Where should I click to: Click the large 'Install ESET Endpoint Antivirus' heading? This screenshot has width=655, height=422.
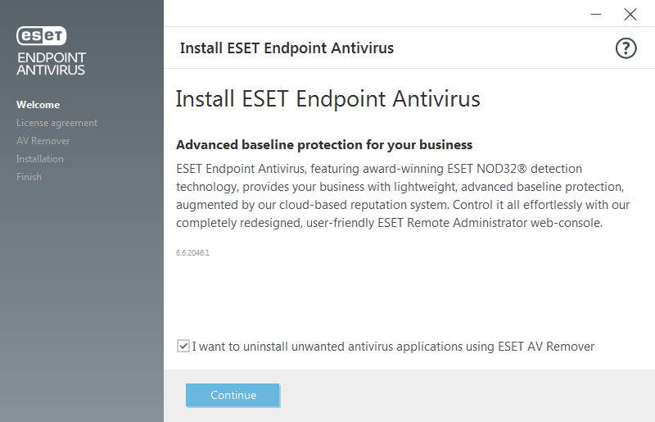point(327,99)
